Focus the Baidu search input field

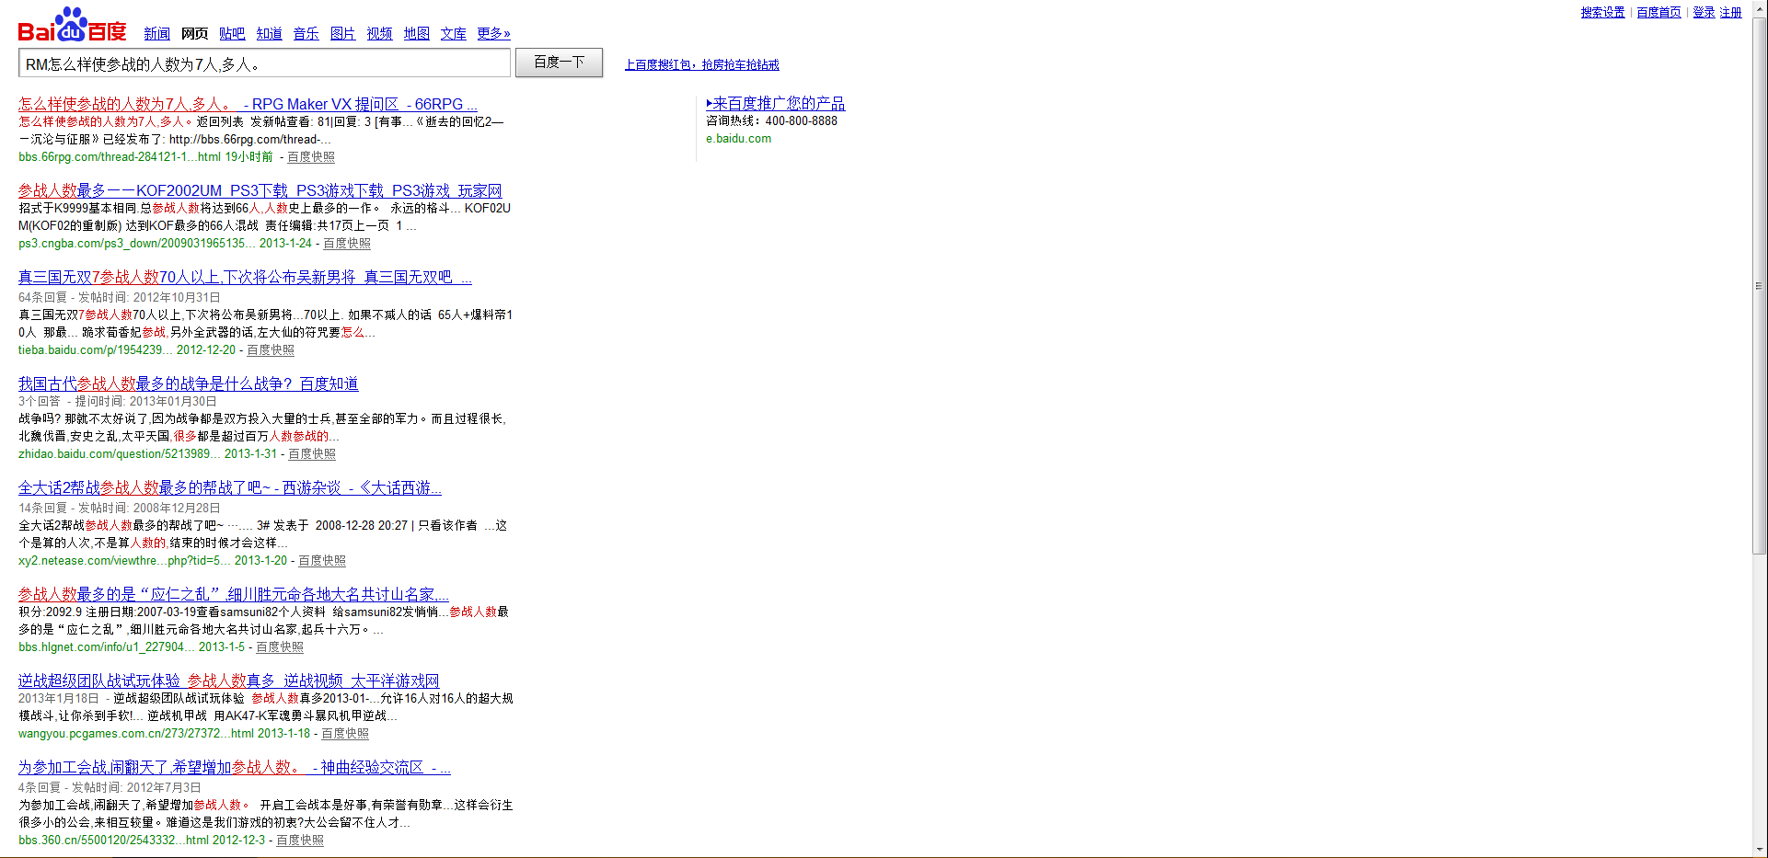[x=264, y=63]
